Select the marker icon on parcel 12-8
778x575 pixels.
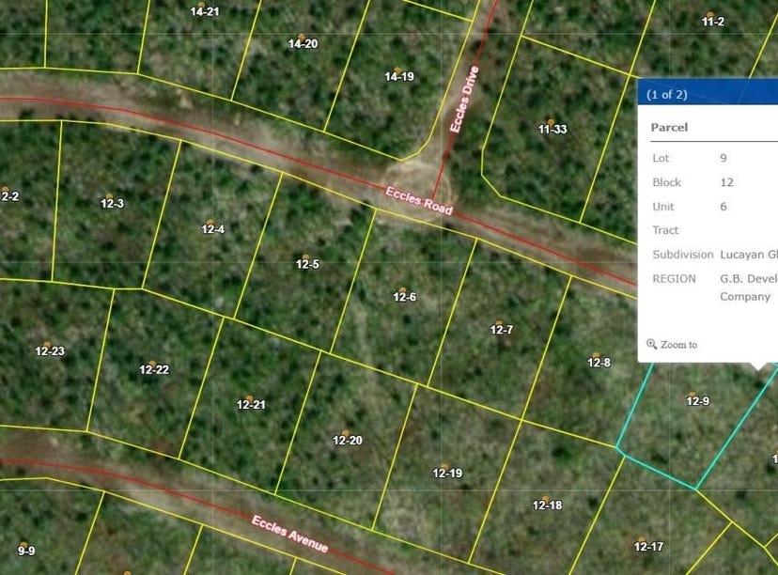coord(597,355)
